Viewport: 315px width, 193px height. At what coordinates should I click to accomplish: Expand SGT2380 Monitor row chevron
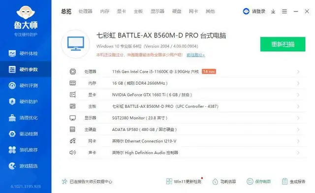click(298, 118)
